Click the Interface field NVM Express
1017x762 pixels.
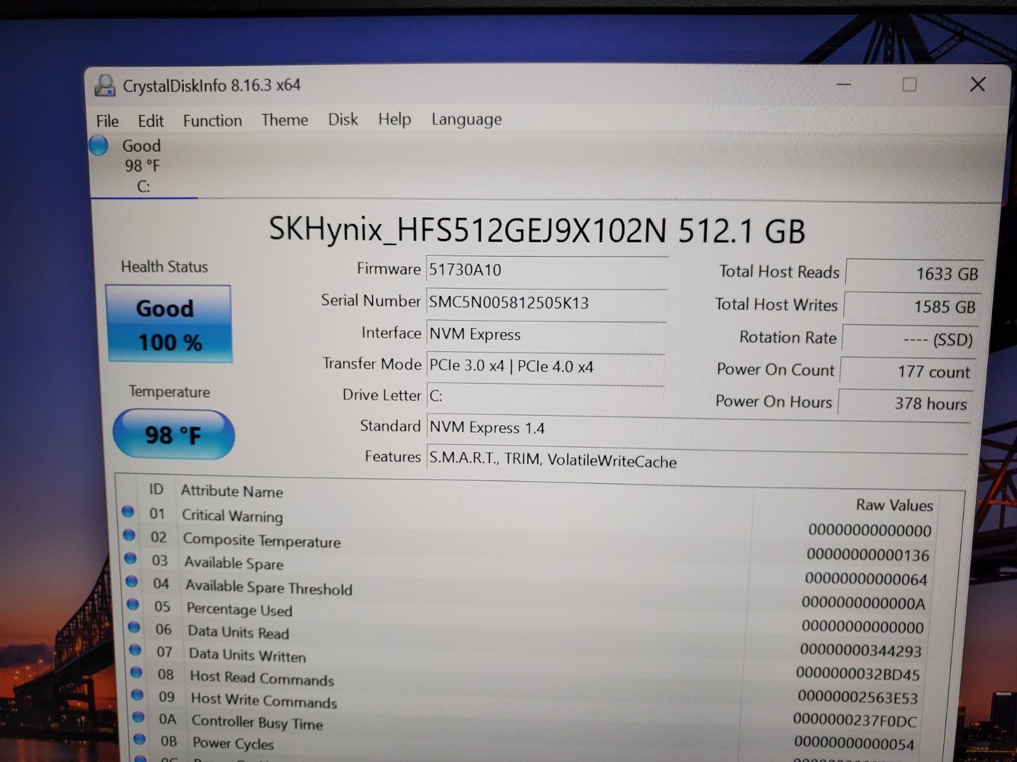[x=546, y=334]
